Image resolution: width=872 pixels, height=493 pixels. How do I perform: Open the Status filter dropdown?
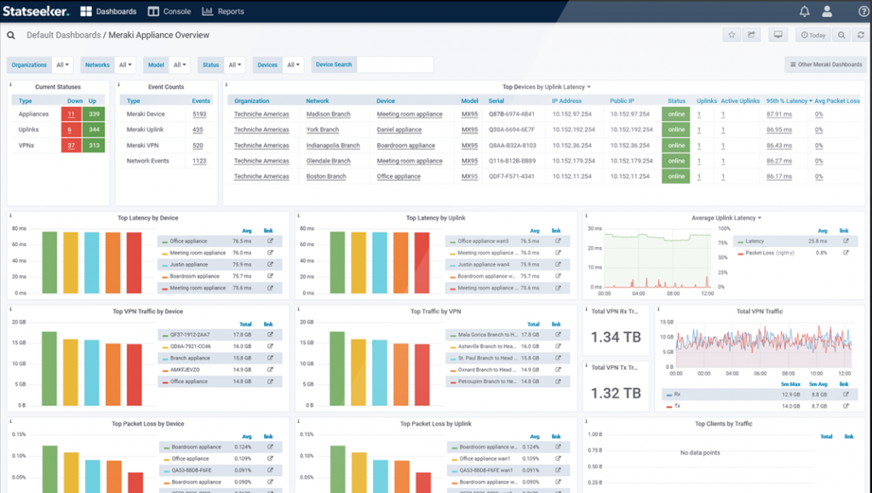pos(235,65)
